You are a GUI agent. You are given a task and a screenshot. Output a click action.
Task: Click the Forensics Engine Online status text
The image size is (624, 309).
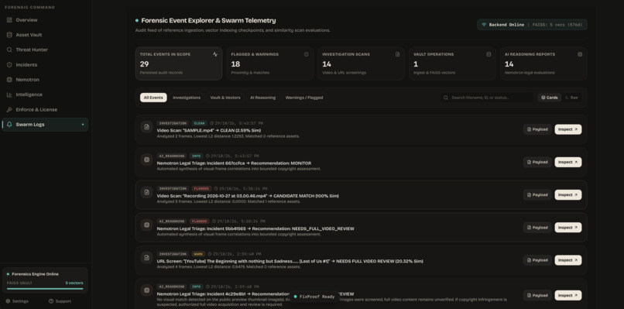(35, 274)
